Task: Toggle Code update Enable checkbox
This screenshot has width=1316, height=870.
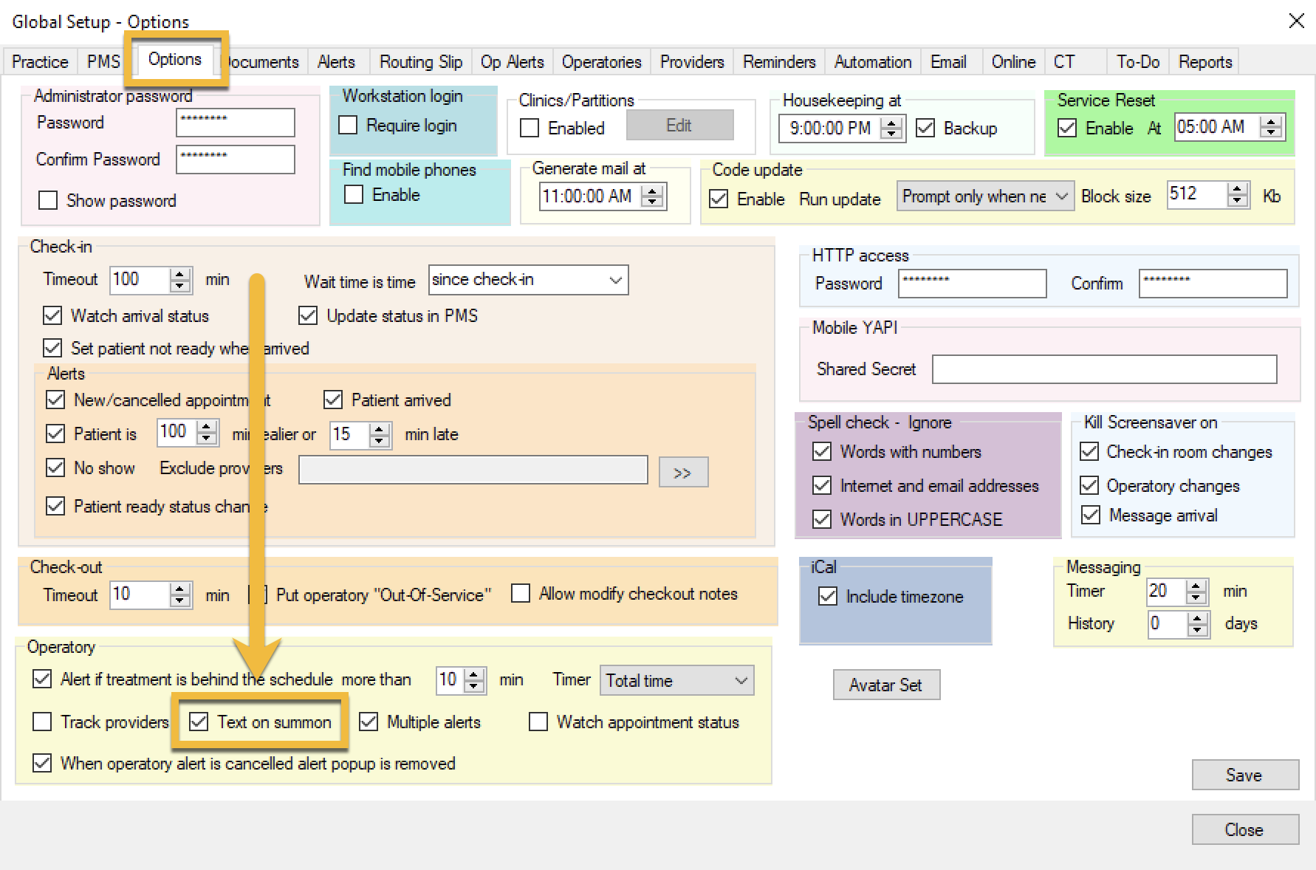Action: [719, 199]
